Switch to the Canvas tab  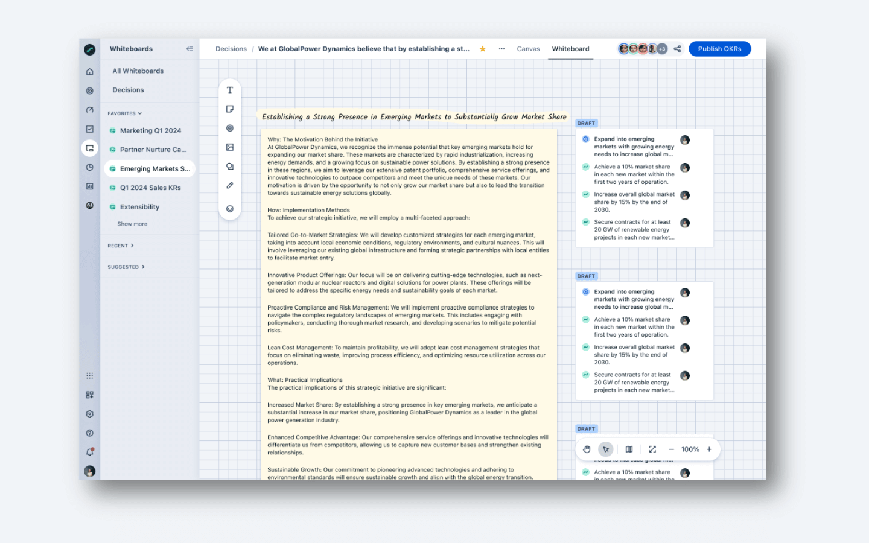(x=528, y=49)
